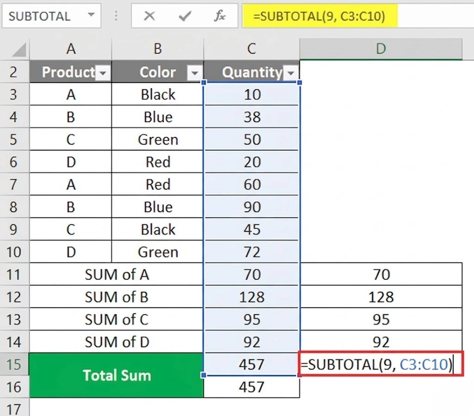Open the Quantity column filter dropdown

(x=291, y=73)
